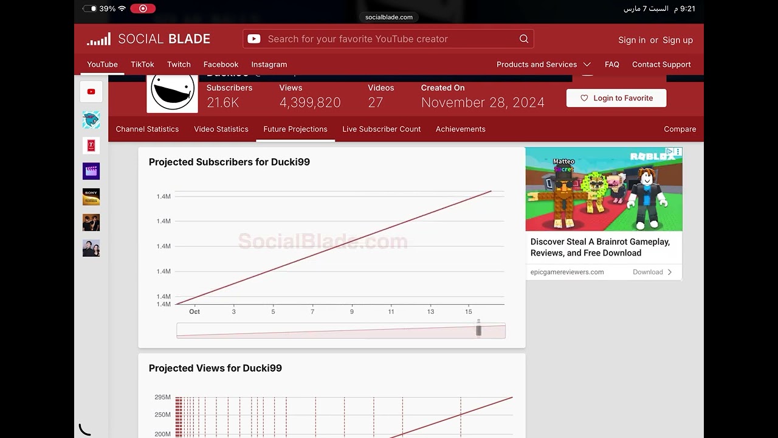Focus the YouTube creator search field

click(388, 39)
